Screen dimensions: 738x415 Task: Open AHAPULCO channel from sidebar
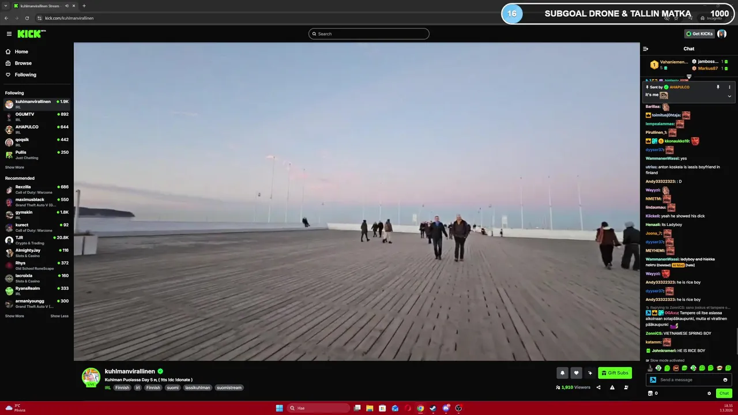37,129
